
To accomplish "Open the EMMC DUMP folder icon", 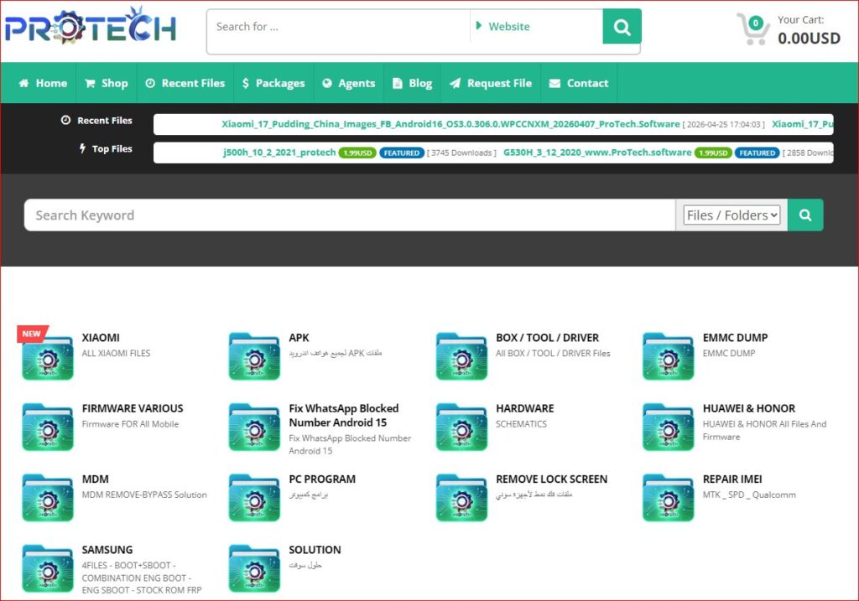I will point(668,357).
